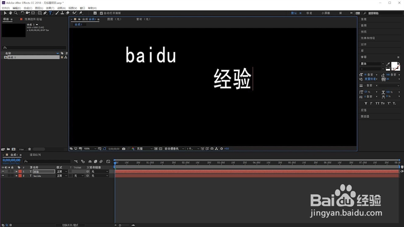Screen dimensions: 404x227
Task: Hide layer 1 经验 using eye toggle
Action: click(x=3, y=171)
